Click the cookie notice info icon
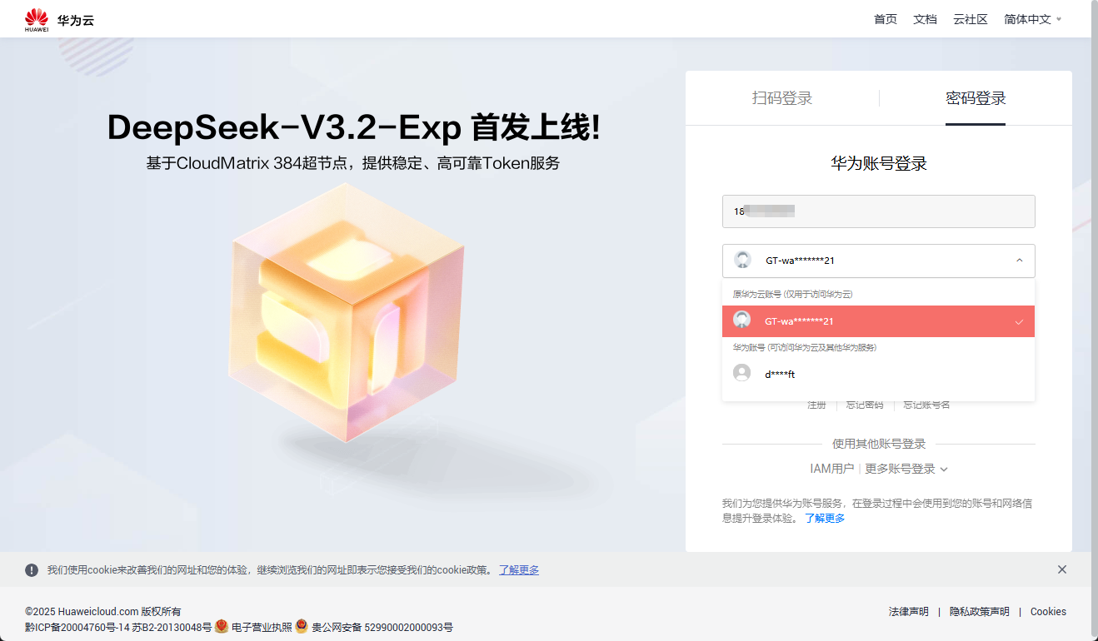This screenshot has width=1098, height=641. click(x=32, y=570)
